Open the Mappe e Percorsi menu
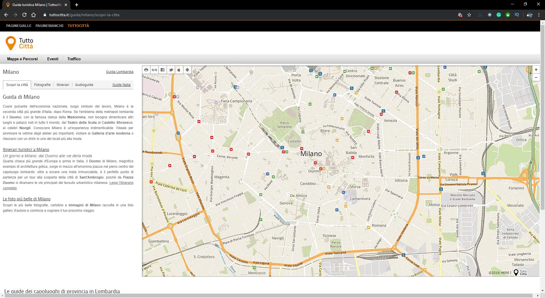 (x=22, y=59)
